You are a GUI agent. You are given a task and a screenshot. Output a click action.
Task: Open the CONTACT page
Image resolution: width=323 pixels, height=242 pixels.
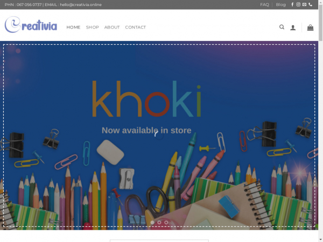click(135, 27)
